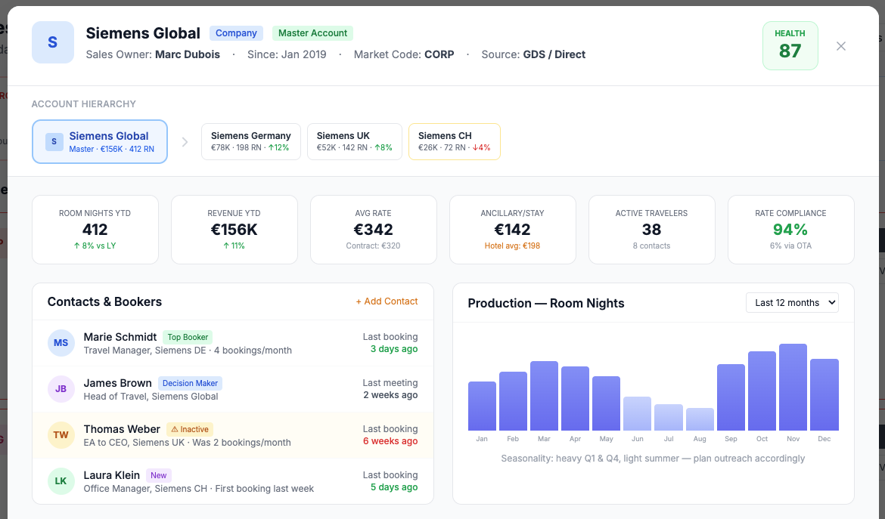The image size is (885, 519).
Task: Click Thomas Weber's TW avatar
Action: [61, 435]
